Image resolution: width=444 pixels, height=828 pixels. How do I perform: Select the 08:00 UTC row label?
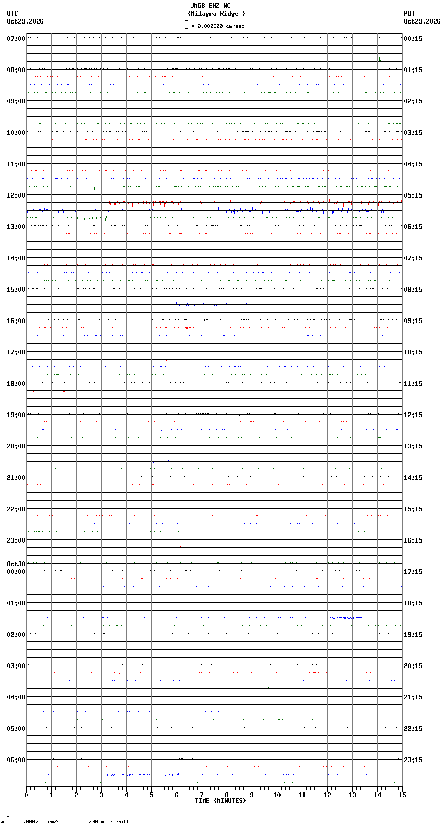tap(16, 70)
